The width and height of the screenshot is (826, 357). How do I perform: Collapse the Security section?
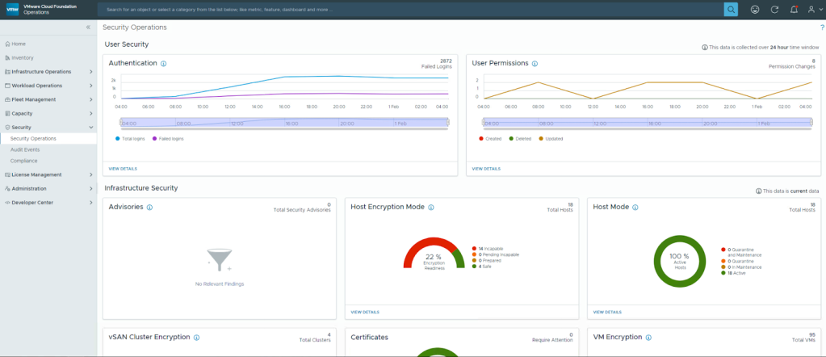click(90, 128)
